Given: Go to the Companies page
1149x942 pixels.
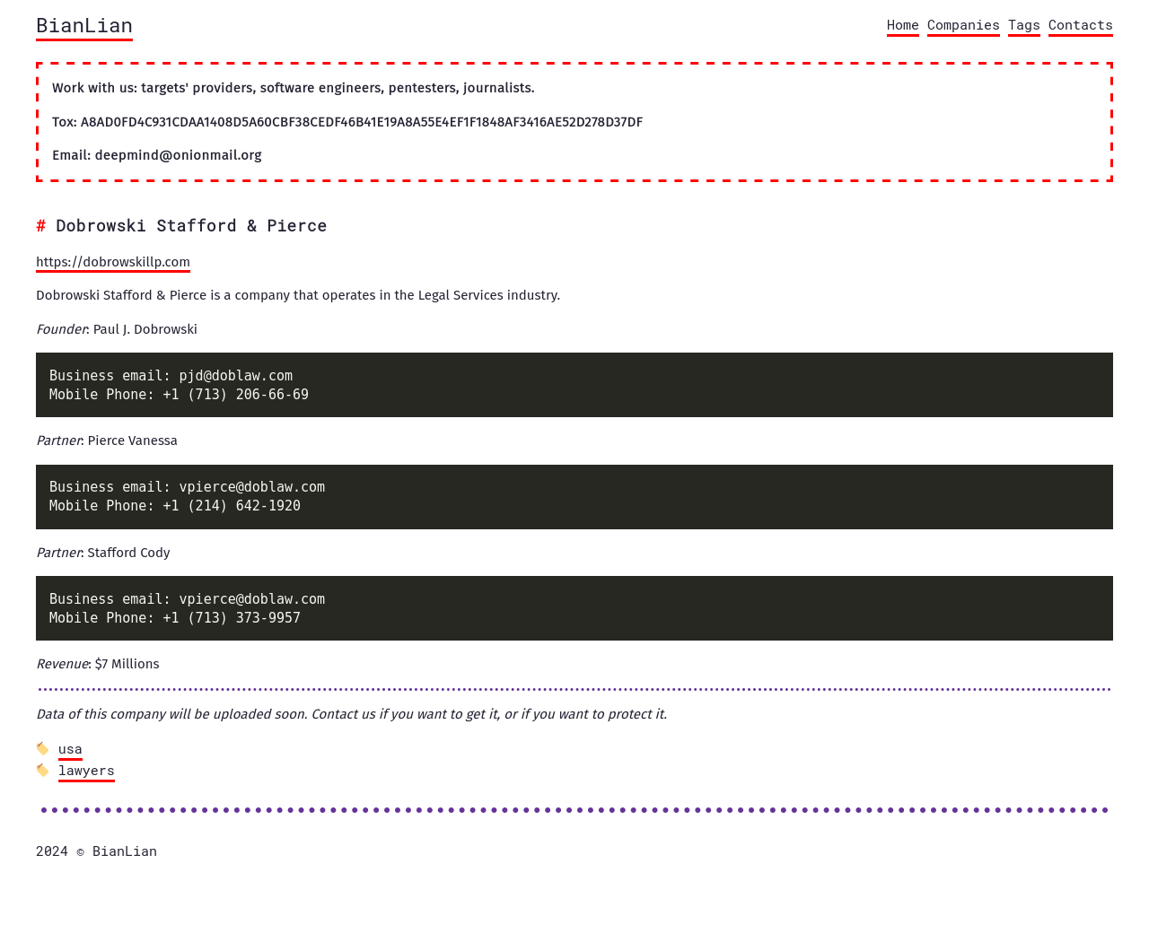Looking at the screenshot, I should click(x=963, y=25).
